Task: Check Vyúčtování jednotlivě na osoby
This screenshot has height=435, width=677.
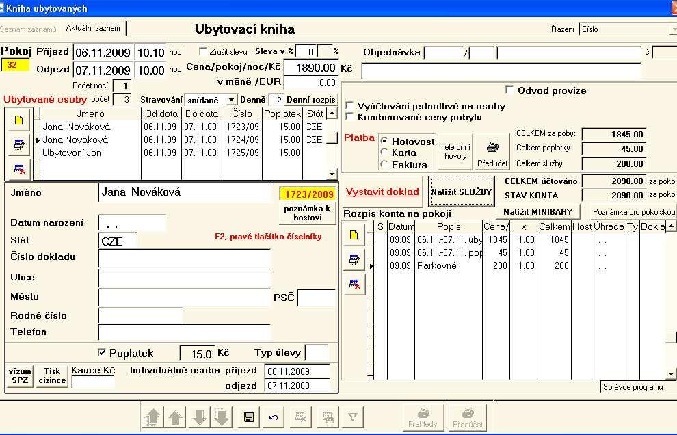Action: (349, 105)
